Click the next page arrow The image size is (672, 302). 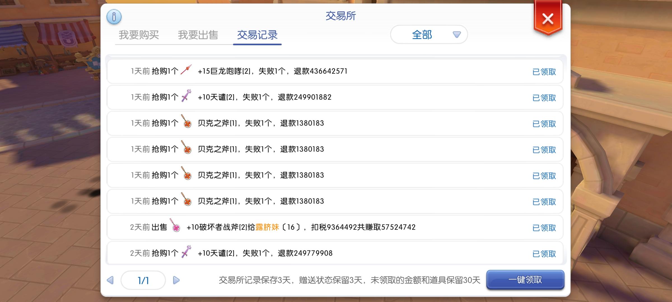coord(176,280)
